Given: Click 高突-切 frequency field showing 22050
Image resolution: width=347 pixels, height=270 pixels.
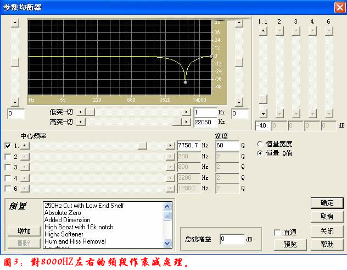Looking at the screenshot, I should 205,122.
